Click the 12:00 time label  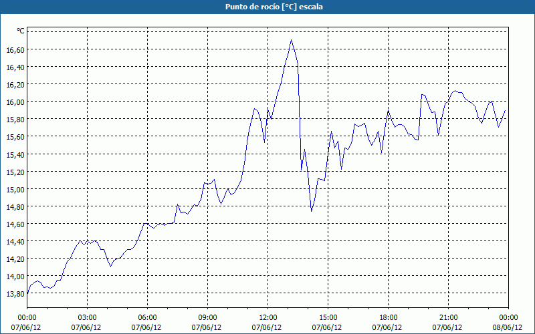[x=268, y=317]
